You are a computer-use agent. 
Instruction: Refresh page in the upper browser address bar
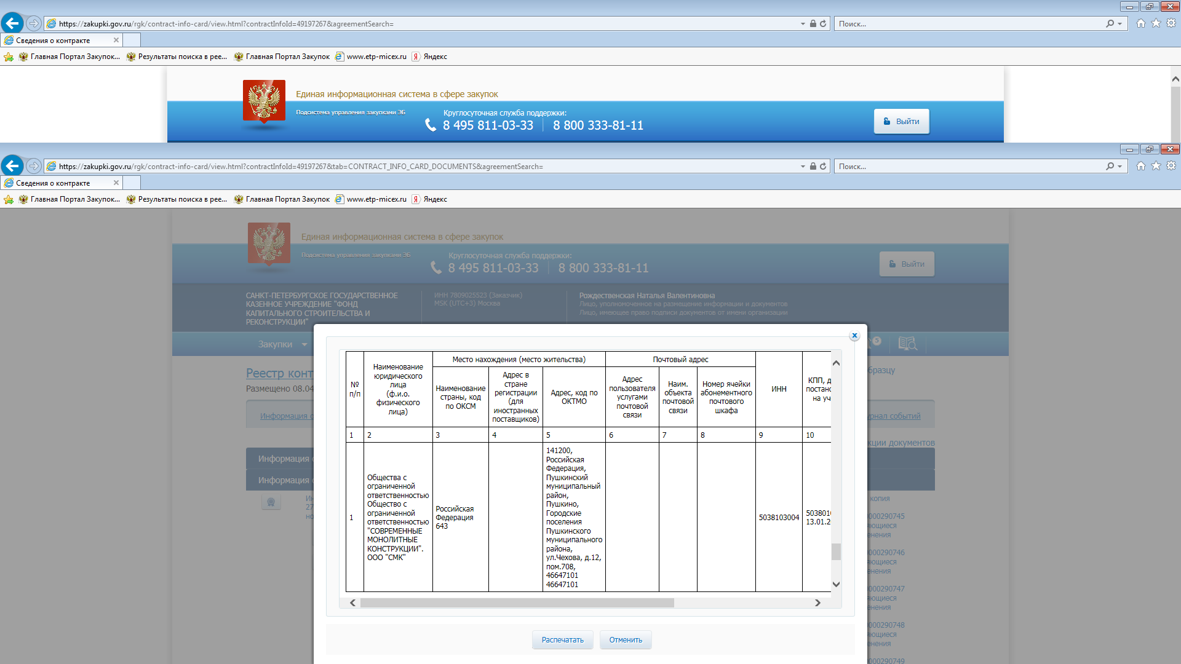pyautogui.click(x=823, y=23)
